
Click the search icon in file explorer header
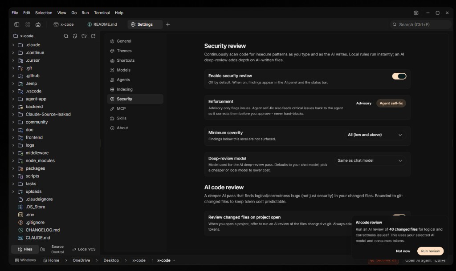click(66, 36)
